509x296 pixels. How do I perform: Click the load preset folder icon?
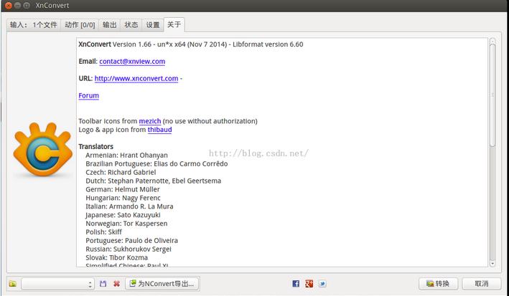(13, 284)
